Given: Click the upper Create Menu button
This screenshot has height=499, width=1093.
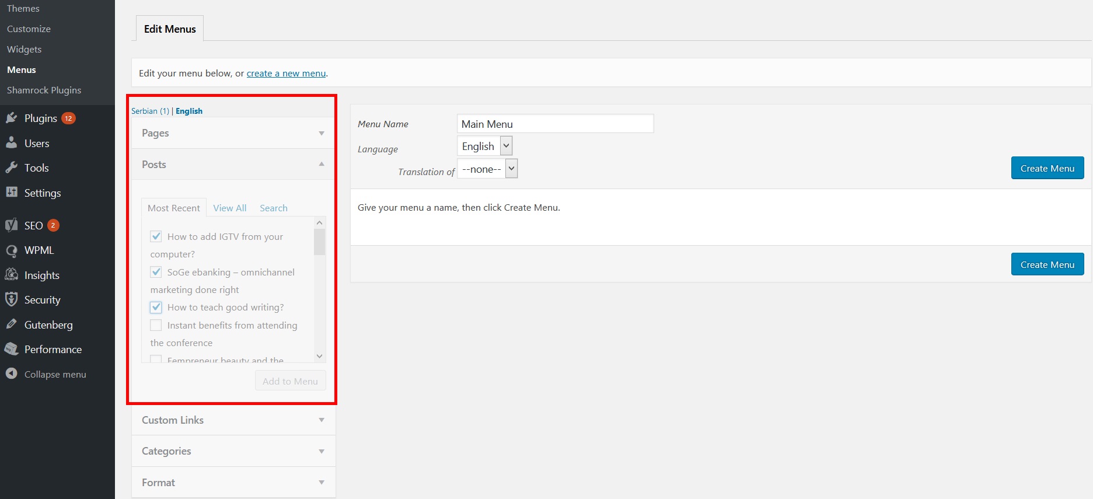Looking at the screenshot, I should click(x=1047, y=168).
